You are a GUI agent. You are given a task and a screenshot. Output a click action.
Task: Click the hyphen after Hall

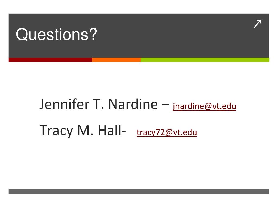click(124, 132)
